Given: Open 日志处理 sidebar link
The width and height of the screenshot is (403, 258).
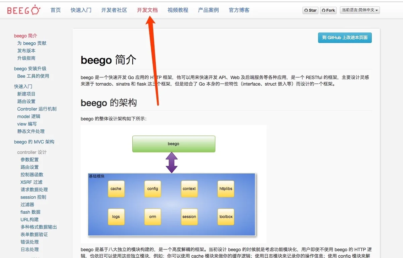Looking at the screenshot, I should tap(30, 249).
